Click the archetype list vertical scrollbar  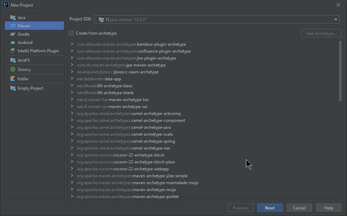340,71
